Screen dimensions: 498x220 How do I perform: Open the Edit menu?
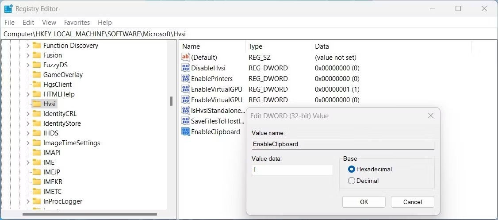click(x=28, y=23)
